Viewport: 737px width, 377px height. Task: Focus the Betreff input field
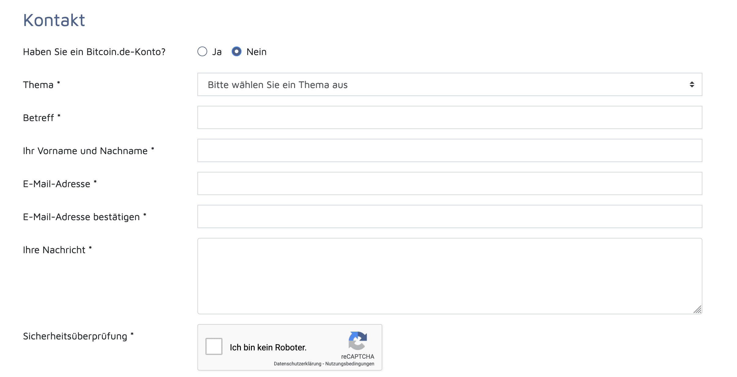click(449, 117)
